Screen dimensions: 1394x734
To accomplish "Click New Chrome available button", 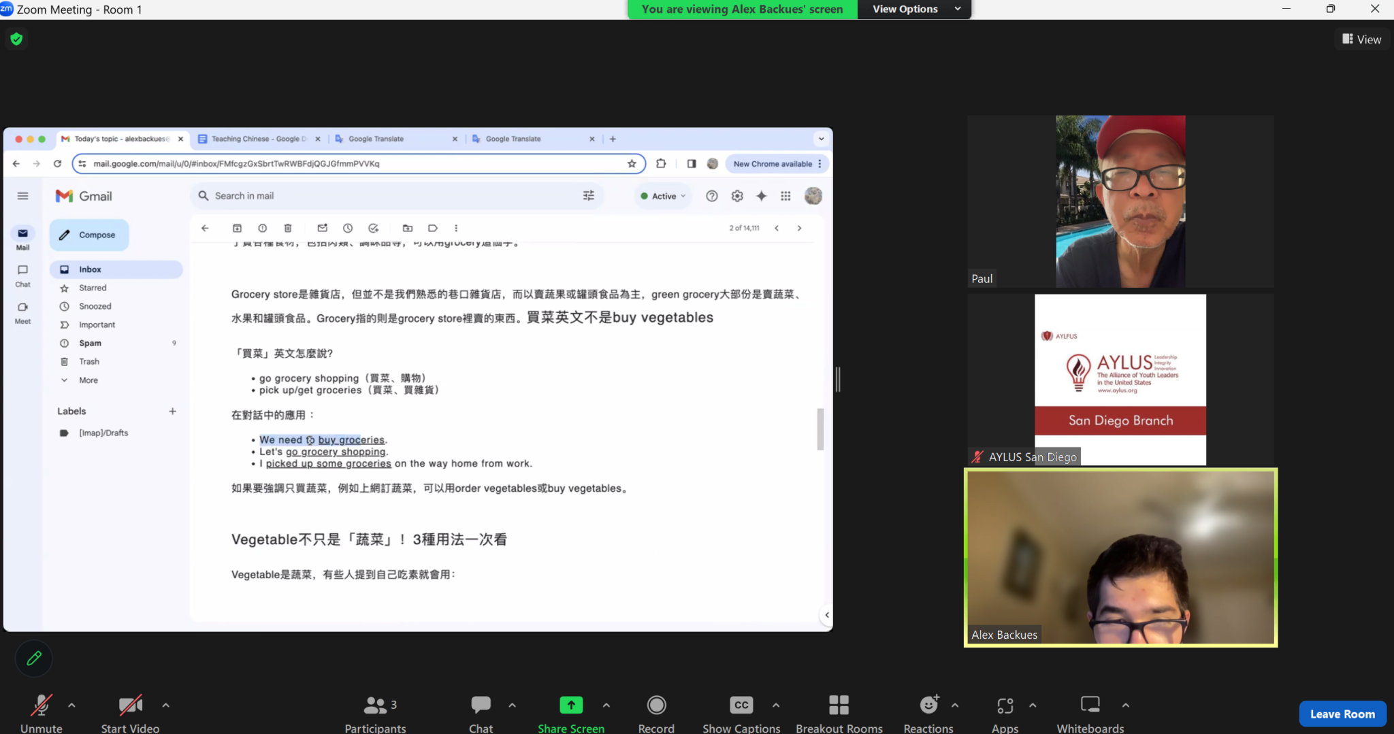I will coord(777,163).
